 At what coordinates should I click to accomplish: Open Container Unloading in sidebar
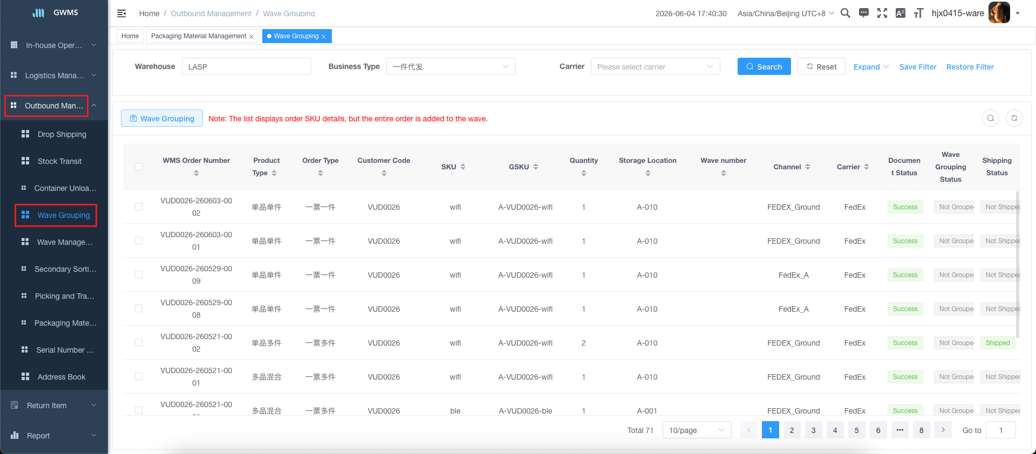[x=54, y=188]
